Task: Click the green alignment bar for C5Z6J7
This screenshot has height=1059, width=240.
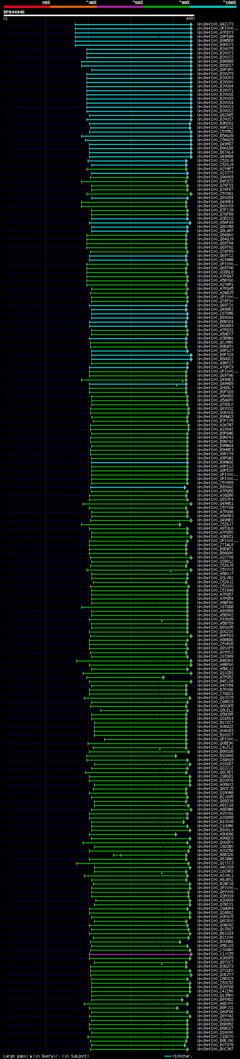Action: point(131,524)
